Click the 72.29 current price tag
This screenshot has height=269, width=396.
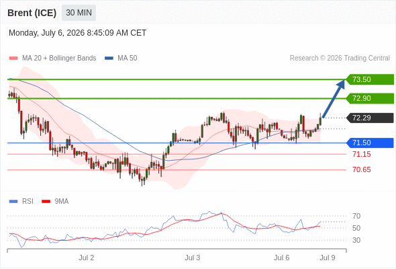[x=370, y=118]
